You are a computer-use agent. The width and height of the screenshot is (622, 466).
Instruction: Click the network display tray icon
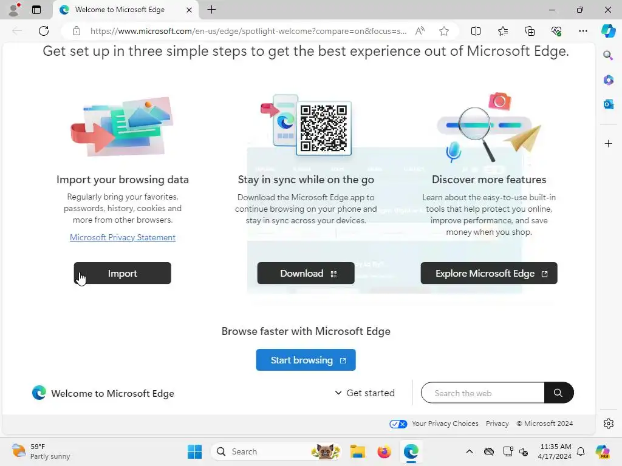coord(508,451)
